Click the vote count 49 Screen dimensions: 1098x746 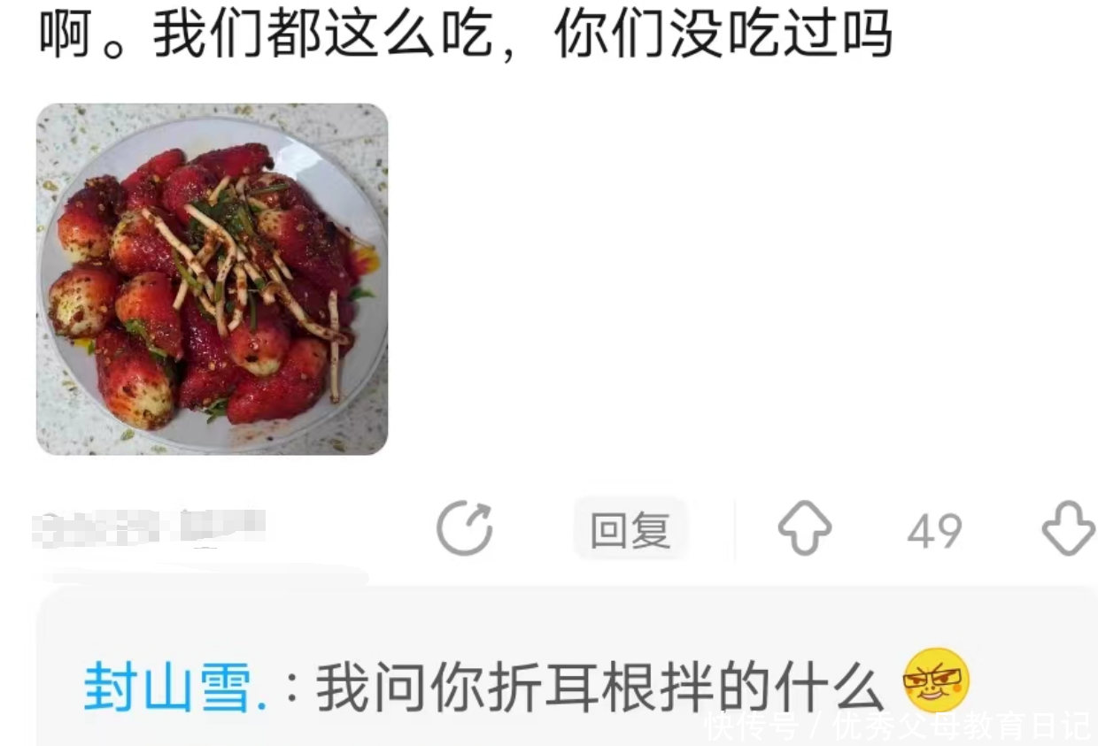tap(934, 531)
